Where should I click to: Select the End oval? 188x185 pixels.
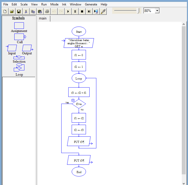tap(79, 172)
